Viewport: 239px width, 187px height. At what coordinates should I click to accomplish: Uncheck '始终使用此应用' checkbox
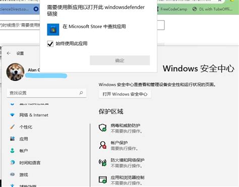(x=50, y=44)
